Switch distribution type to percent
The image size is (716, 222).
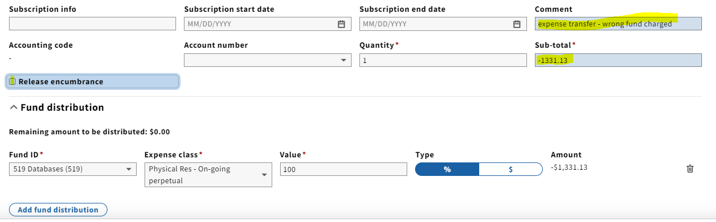click(x=447, y=169)
